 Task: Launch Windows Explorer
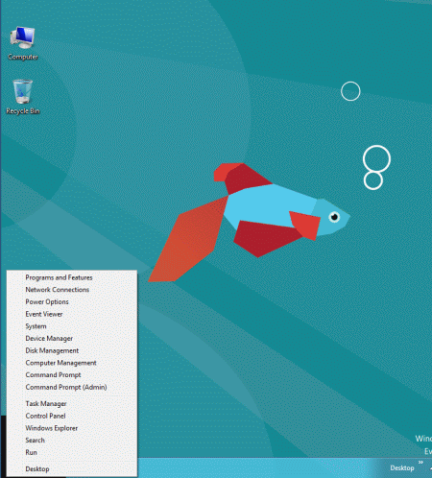pos(72,428)
